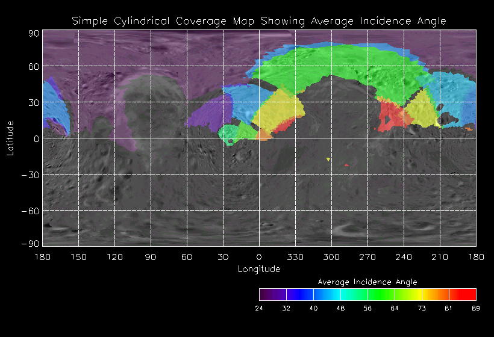The image size is (494, 337).
Task: Select the 'Longitude' axis label
Action: [x=259, y=269]
